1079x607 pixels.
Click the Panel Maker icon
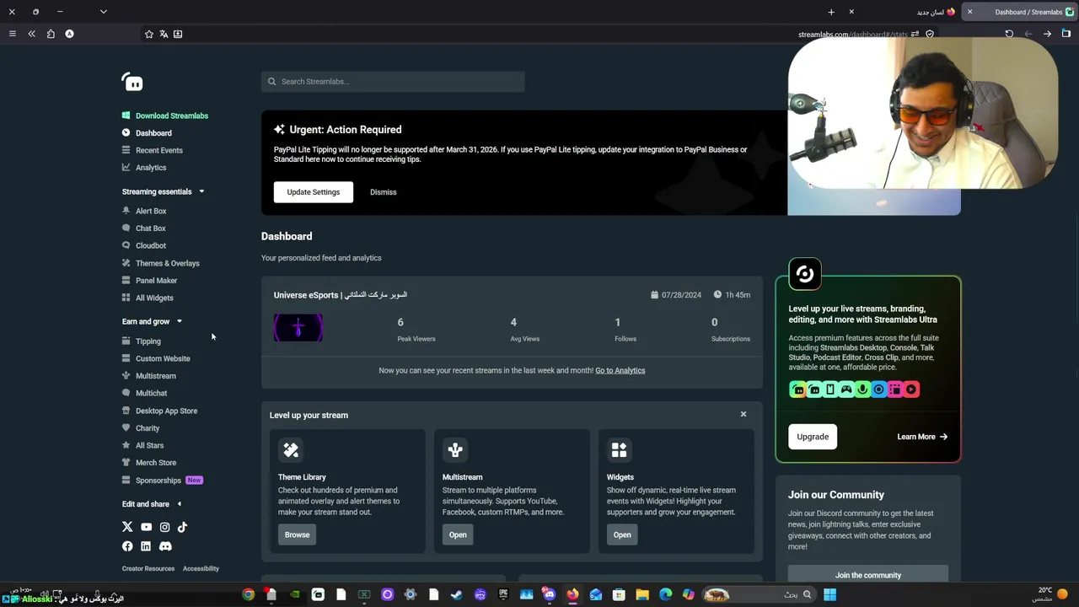pos(126,280)
